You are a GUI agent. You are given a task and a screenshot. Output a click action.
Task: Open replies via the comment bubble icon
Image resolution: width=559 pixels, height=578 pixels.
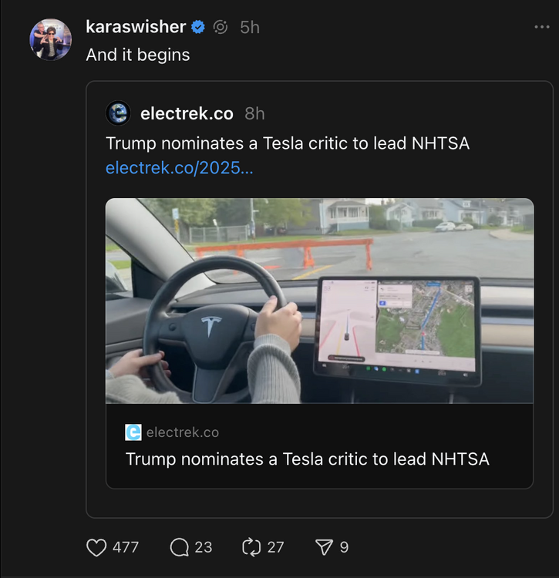point(179,547)
